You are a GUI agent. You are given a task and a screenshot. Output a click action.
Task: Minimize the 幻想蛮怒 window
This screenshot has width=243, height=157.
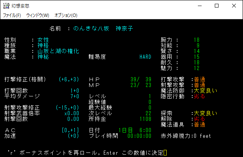click(x=199, y=6)
